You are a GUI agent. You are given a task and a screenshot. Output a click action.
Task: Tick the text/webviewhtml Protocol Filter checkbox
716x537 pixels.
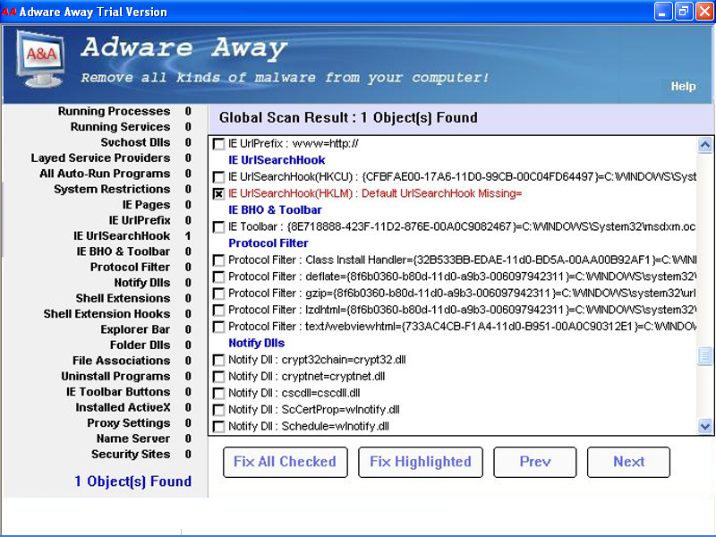point(218,327)
